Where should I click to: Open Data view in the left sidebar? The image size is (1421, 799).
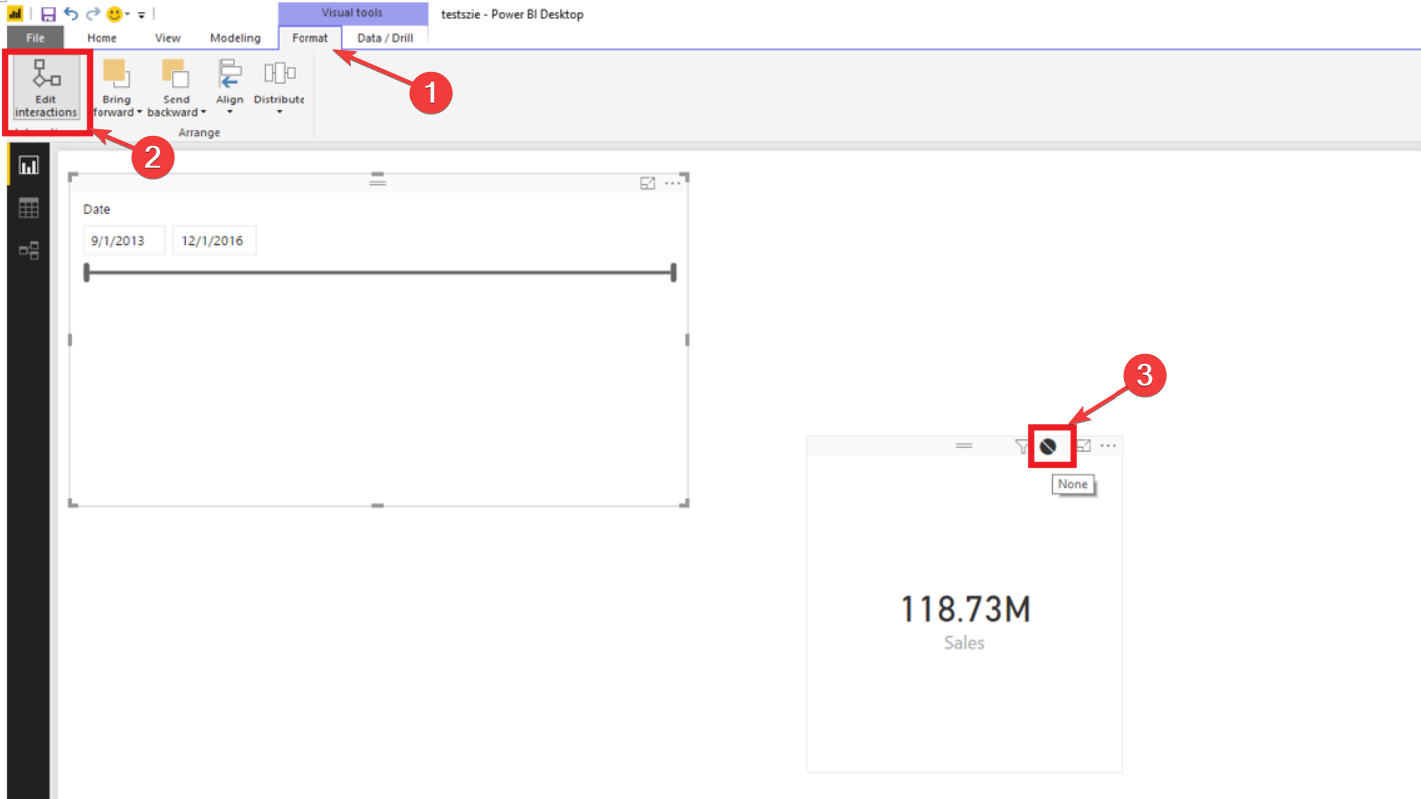click(x=28, y=208)
